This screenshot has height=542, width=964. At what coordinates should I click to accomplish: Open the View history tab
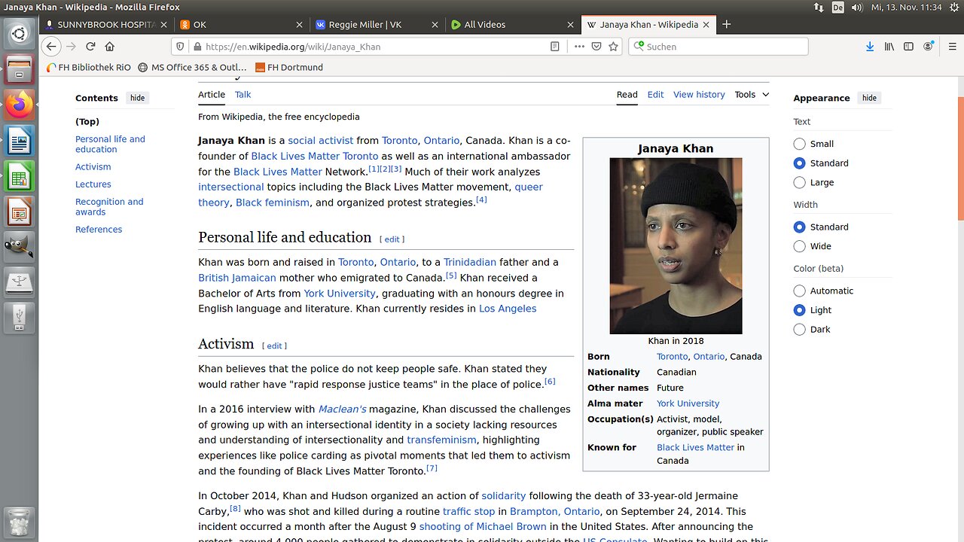(x=699, y=94)
